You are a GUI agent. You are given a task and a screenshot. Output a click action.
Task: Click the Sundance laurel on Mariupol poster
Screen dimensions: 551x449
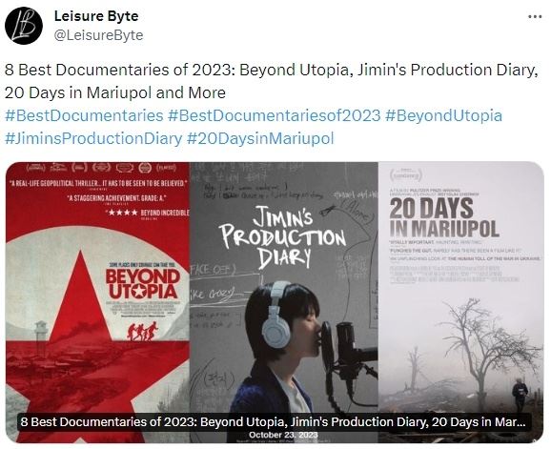[405, 174]
